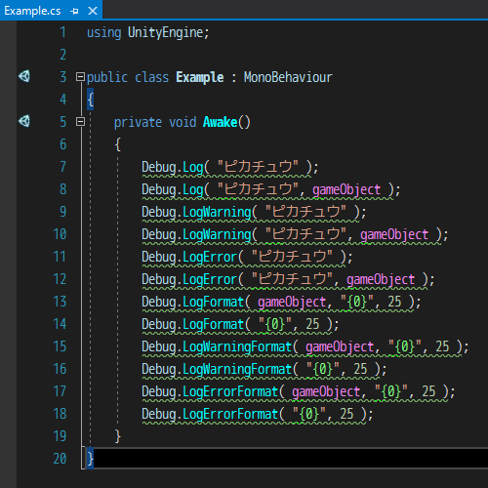
Task: Collapse the Awake method outline box
Action: tap(80, 122)
